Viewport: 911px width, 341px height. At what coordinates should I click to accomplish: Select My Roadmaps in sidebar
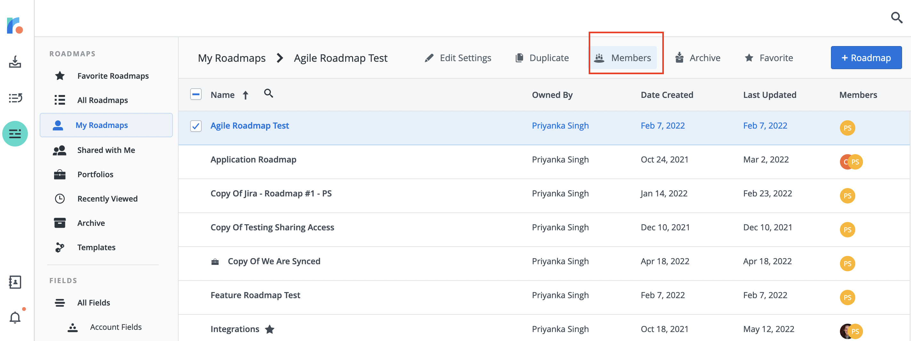point(106,125)
